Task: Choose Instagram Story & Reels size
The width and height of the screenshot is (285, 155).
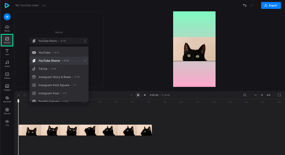Action: point(59,77)
